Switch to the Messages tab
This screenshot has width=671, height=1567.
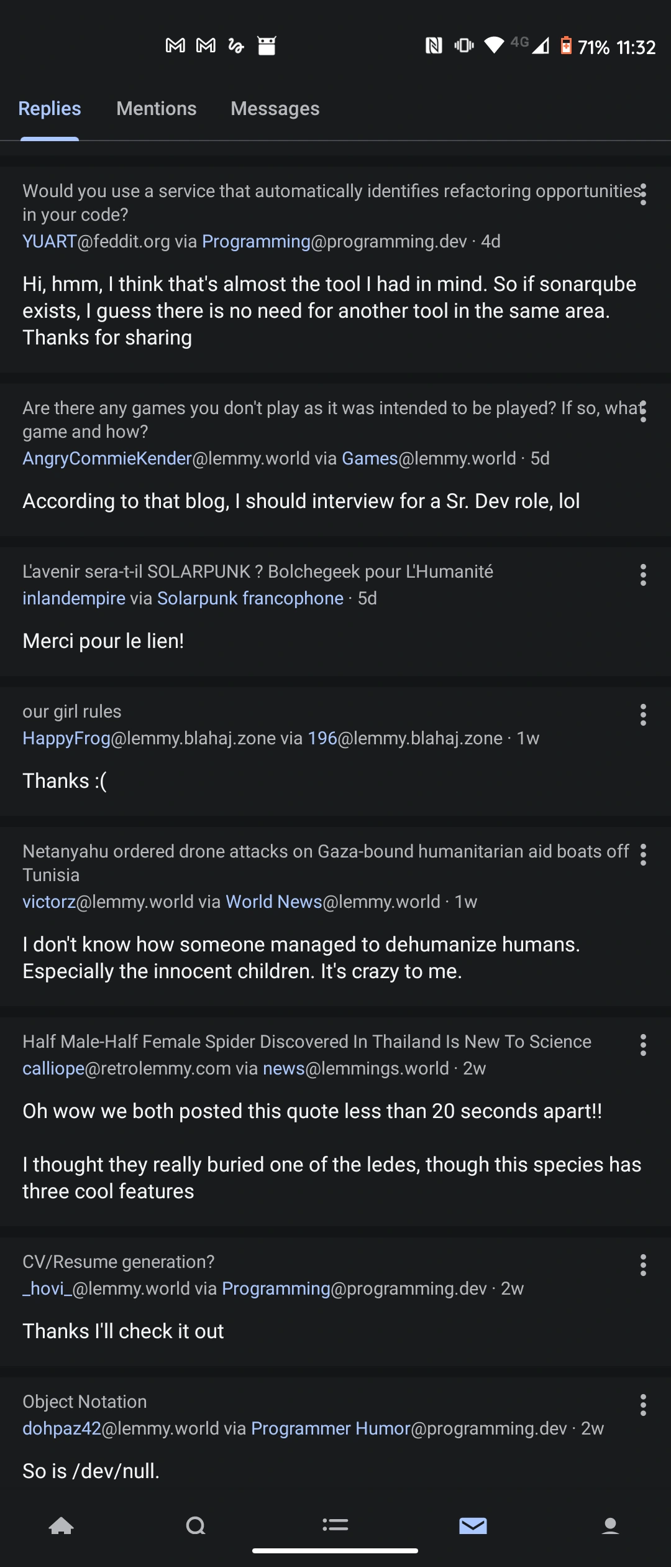(x=275, y=109)
